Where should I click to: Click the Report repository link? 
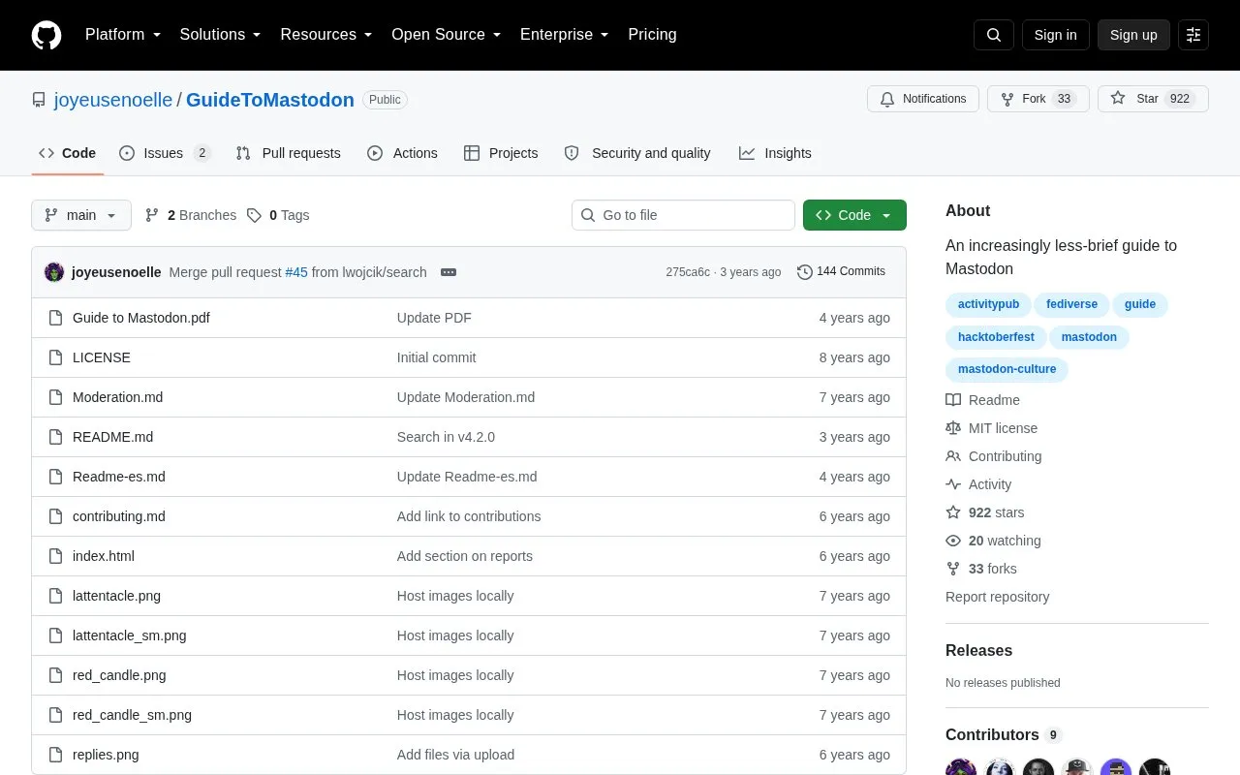998,597
